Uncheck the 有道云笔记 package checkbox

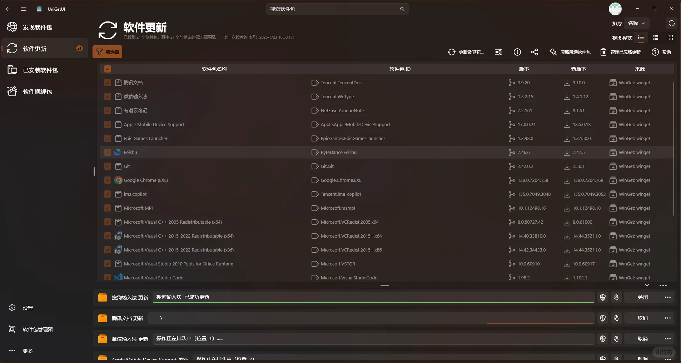click(108, 110)
